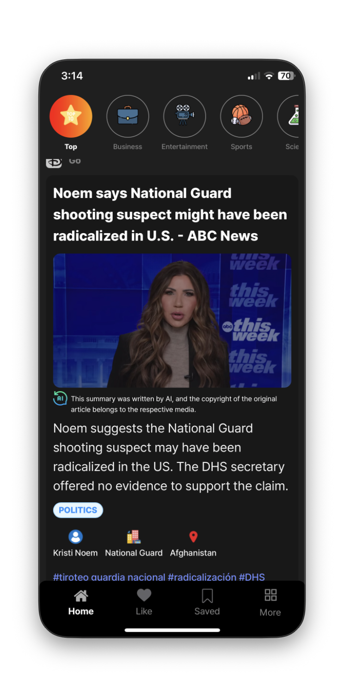Tap the National Guard building icon
Viewport: 344px width, 684px height.
coord(134,537)
